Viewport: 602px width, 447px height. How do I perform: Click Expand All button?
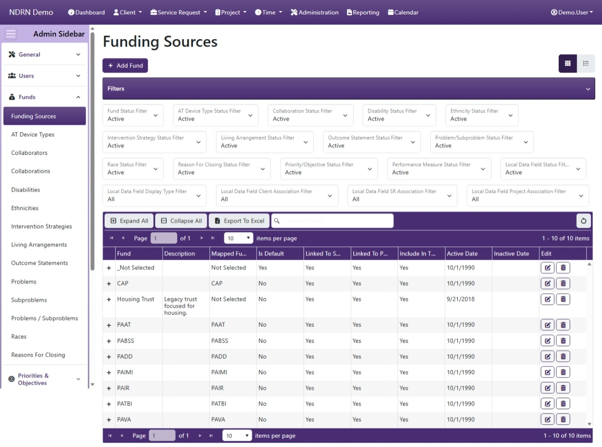pyautogui.click(x=129, y=221)
